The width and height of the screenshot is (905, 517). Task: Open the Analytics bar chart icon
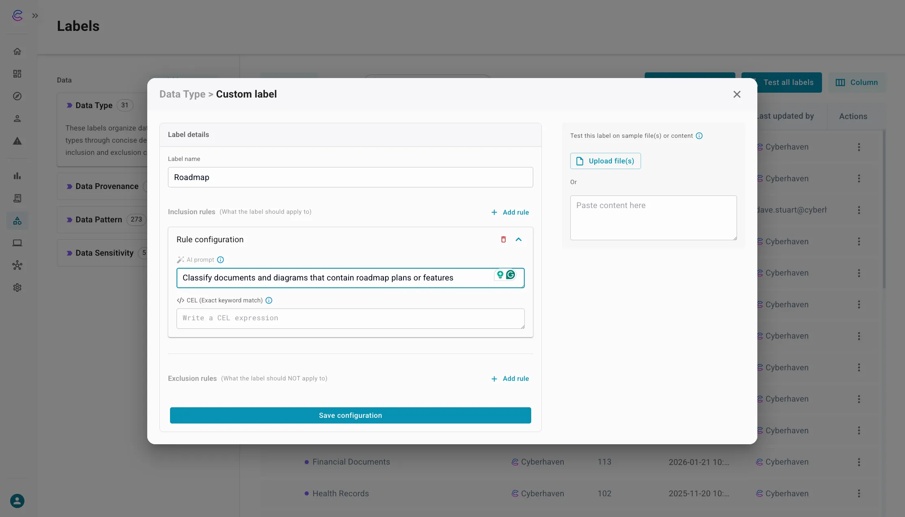pos(17,176)
